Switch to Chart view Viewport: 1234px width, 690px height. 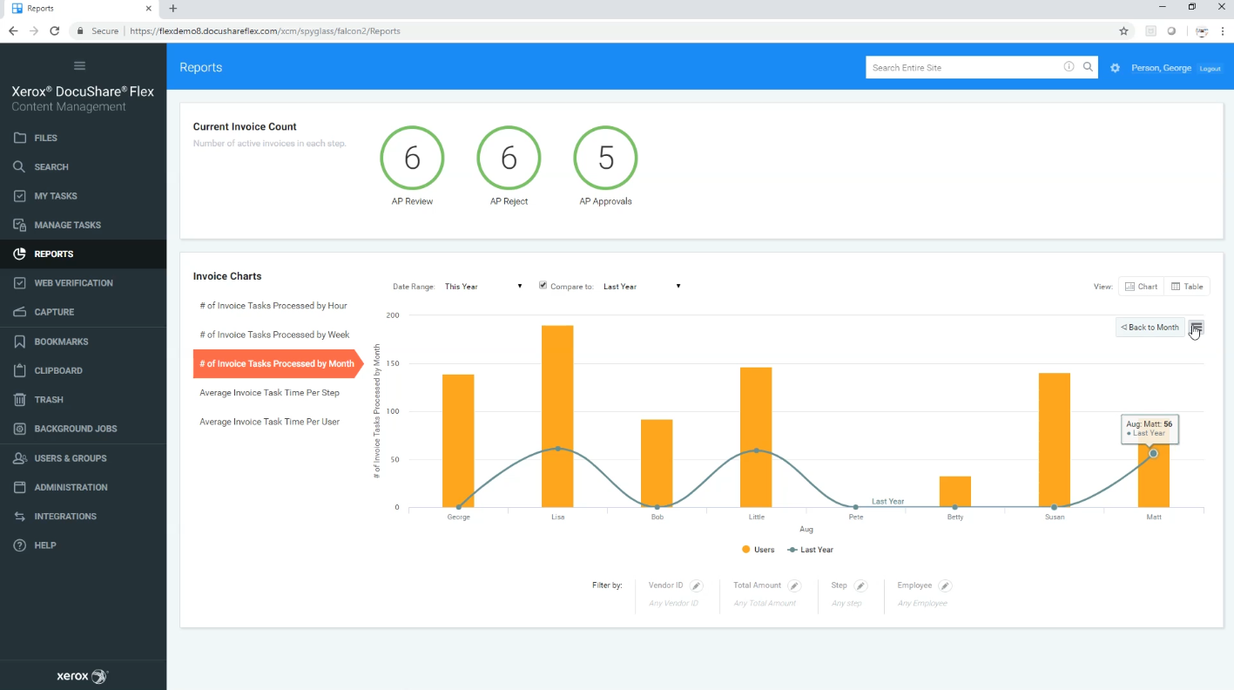1141,286
